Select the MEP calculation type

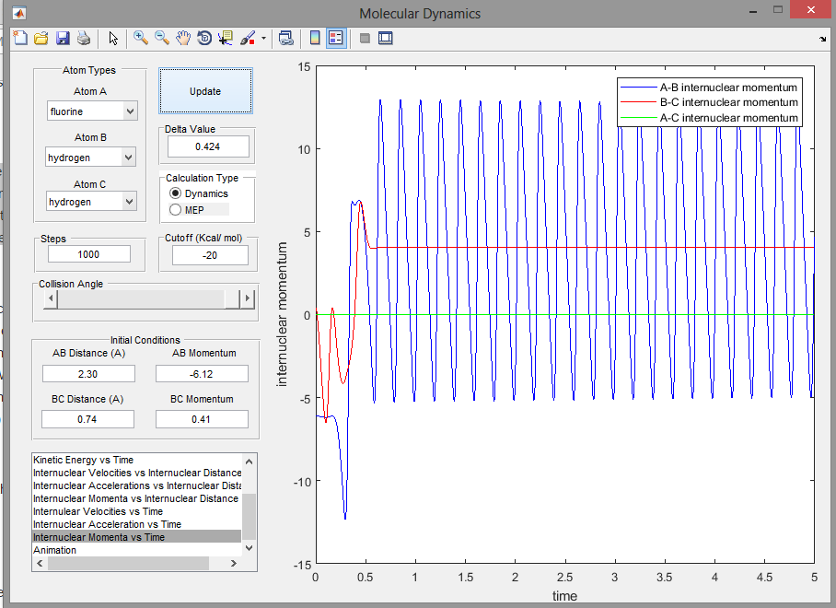(175, 210)
